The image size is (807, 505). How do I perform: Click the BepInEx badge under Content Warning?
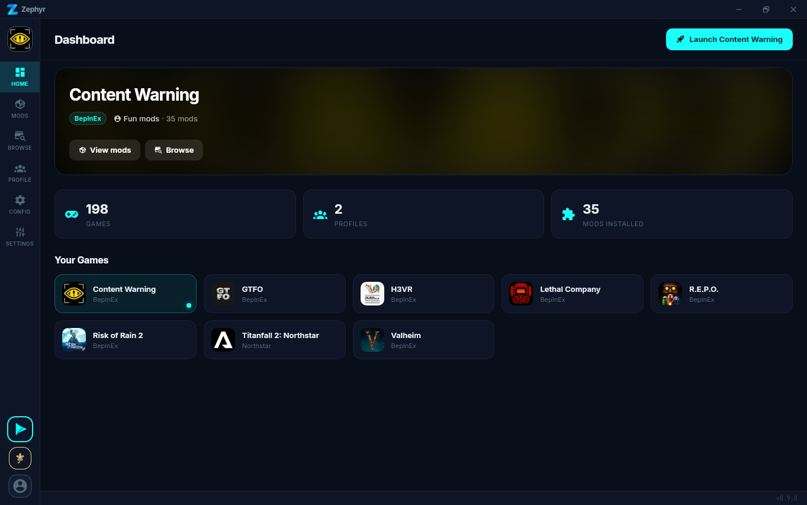click(88, 118)
